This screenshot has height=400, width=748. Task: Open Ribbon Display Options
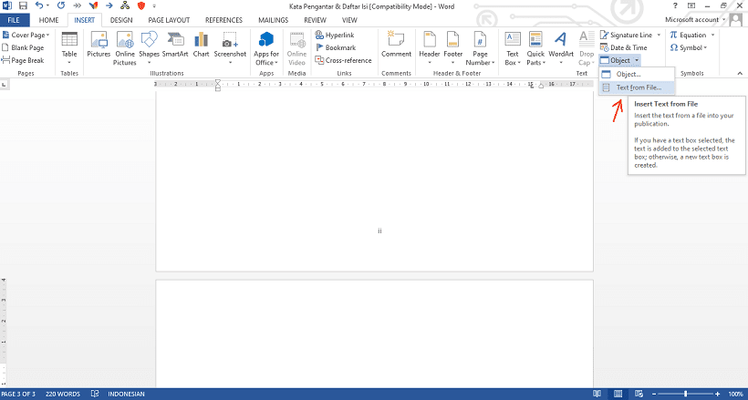691,5
